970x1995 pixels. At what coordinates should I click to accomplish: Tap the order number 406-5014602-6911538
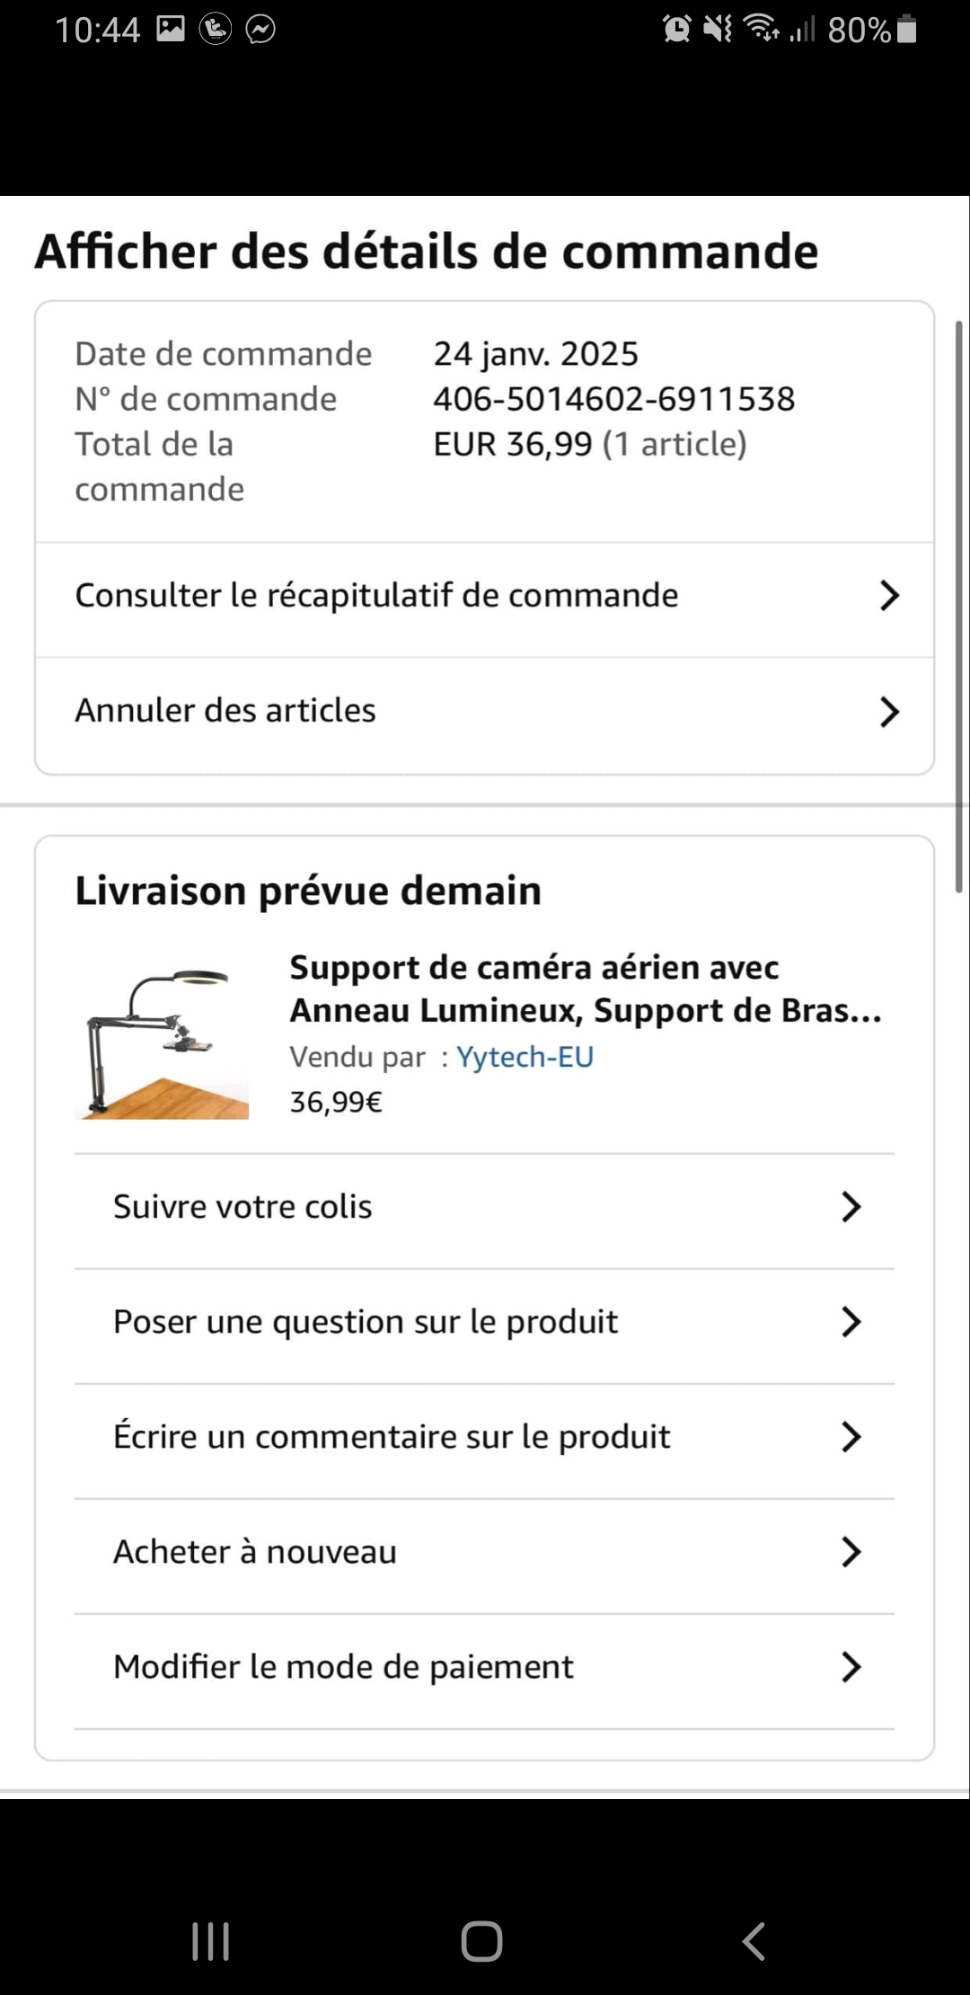613,399
